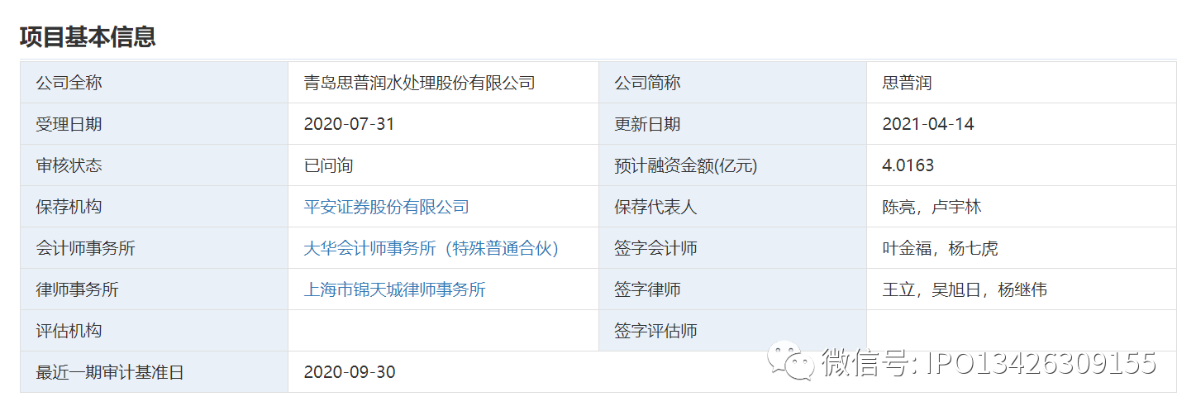Click the 受理日期 value 2020-07-31
Screen dimensions: 1196x416
click(x=349, y=124)
